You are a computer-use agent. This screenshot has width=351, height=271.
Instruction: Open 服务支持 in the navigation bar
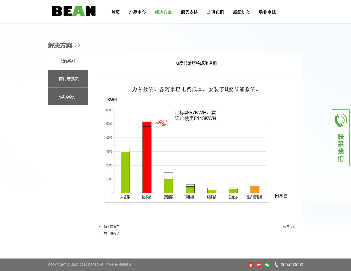click(x=189, y=12)
